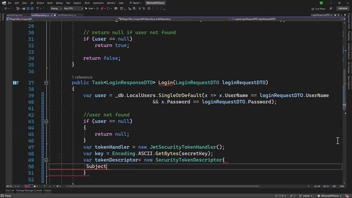
Task: Open the Debug menu
Action: [59, 3]
